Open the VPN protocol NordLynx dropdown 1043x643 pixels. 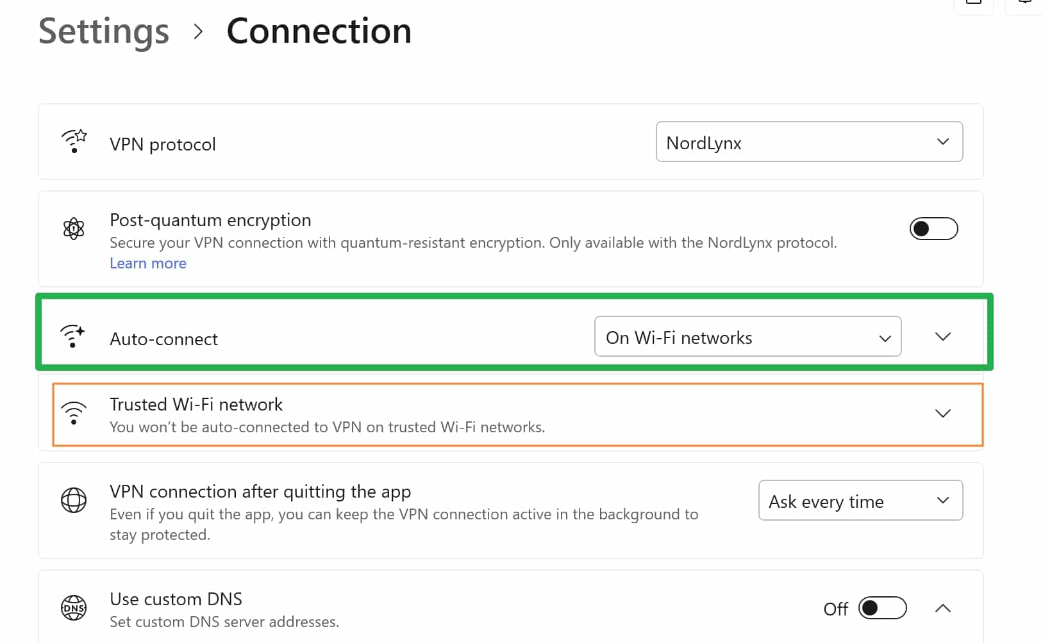click(809, 142)
